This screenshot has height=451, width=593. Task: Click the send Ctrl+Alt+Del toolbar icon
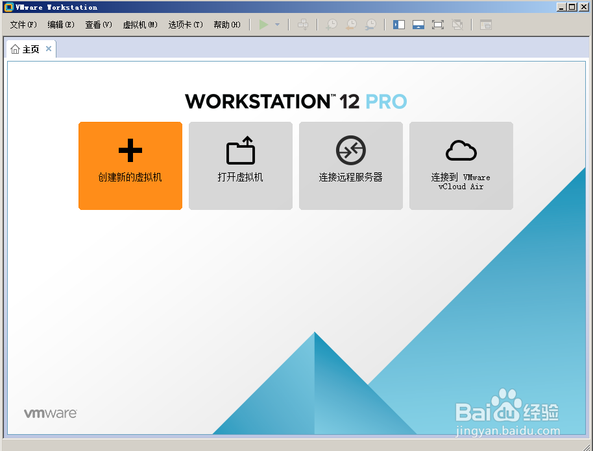coord(303,25)
